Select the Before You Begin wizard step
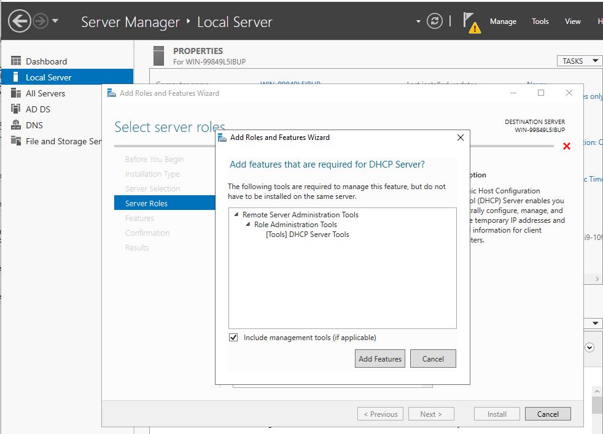This screenshot has height=434, width=603. point(154,159)
